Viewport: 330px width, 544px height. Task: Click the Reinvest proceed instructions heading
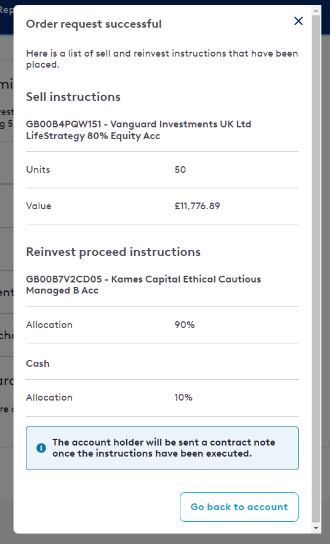pyautogui.click(x=113, y=252)
